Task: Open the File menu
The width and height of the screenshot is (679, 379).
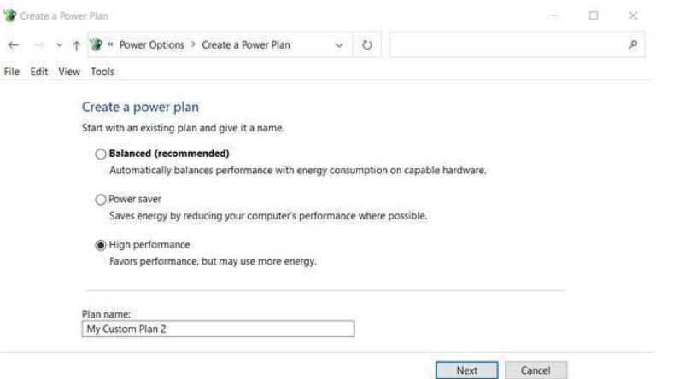Action: tap(12, 72)
